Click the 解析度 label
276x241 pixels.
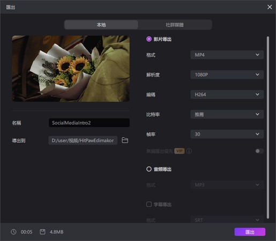point(153,75)
